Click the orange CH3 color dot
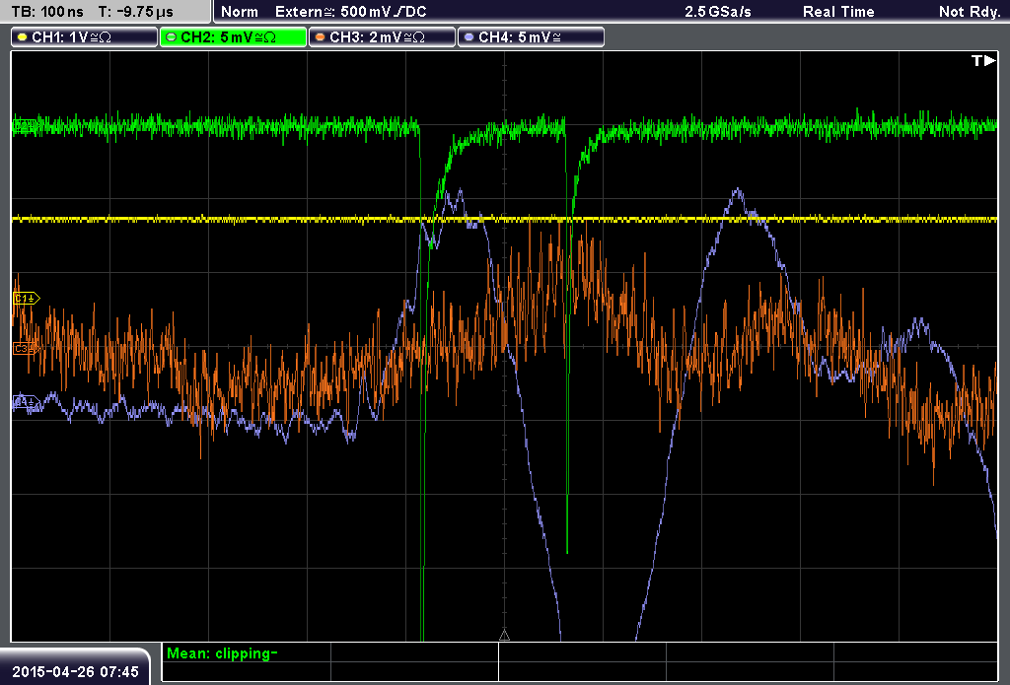The width and height of the screenshot is (1010, 685). tap(320, 37)
